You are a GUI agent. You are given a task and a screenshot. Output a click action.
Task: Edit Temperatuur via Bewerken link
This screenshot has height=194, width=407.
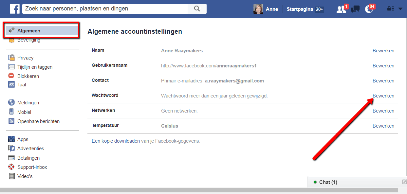(383, 126)
